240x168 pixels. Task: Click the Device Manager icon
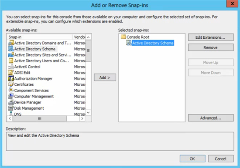pos(11,102)
